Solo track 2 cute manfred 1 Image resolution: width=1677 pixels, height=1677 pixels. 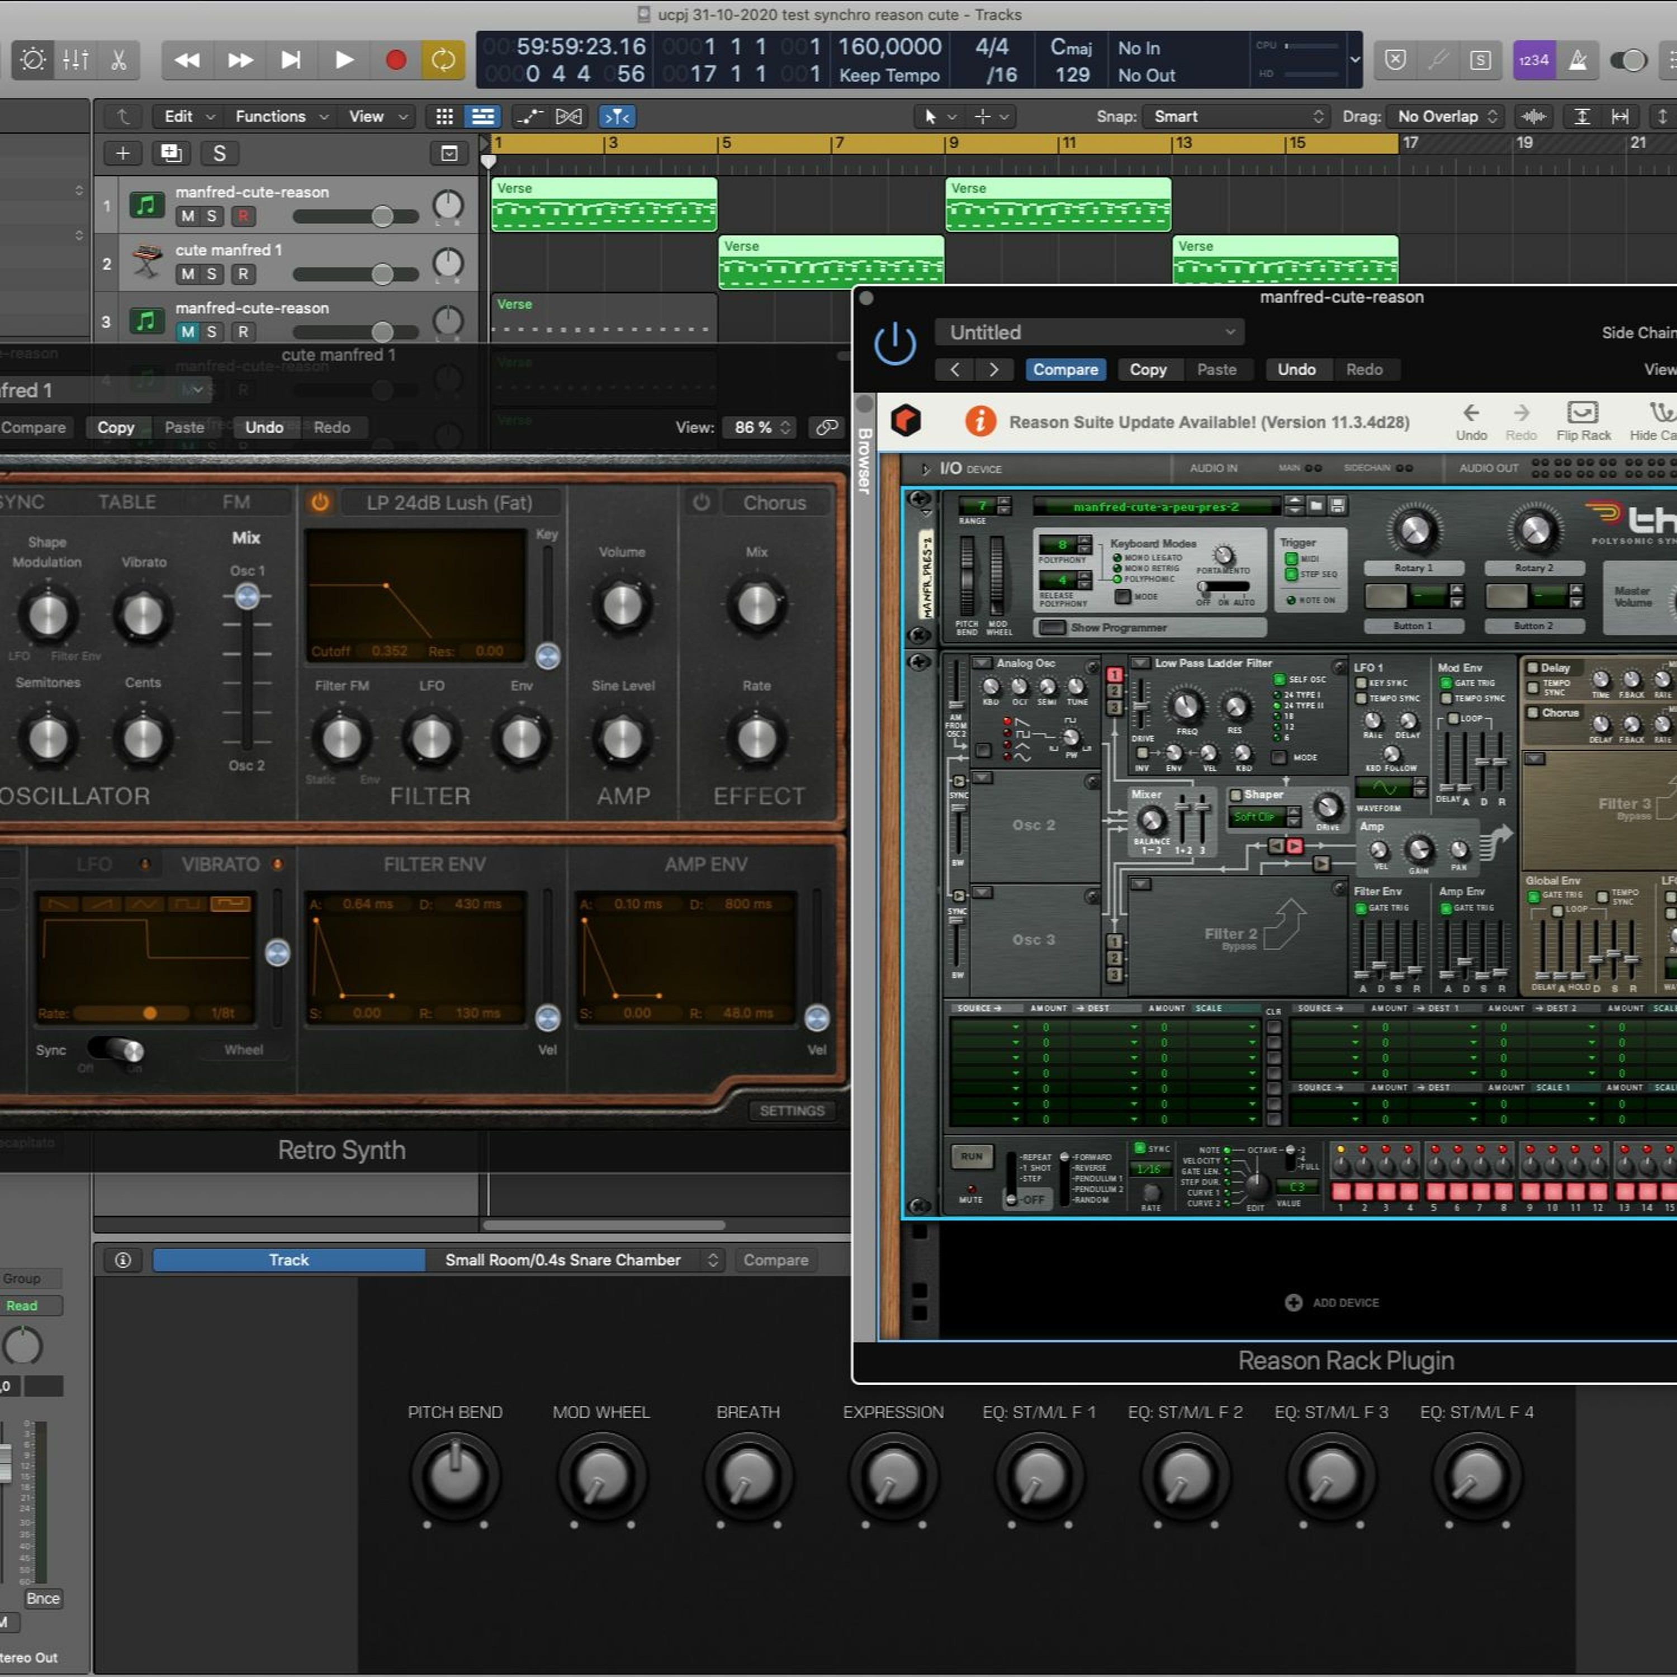[x=211, y=274]
